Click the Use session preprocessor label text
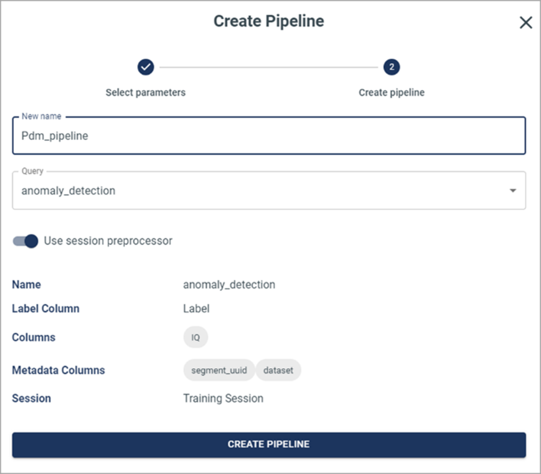Viewport: 541px width, 474px height. [x=108, y=241]
